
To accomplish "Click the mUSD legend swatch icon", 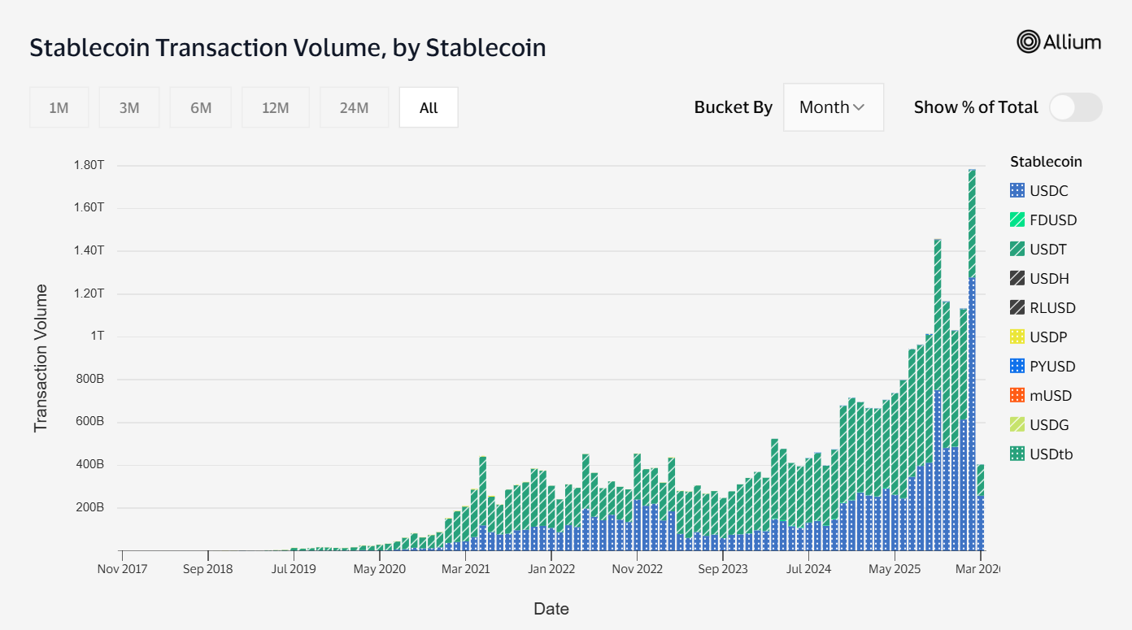I will (x=1017, y=395).
